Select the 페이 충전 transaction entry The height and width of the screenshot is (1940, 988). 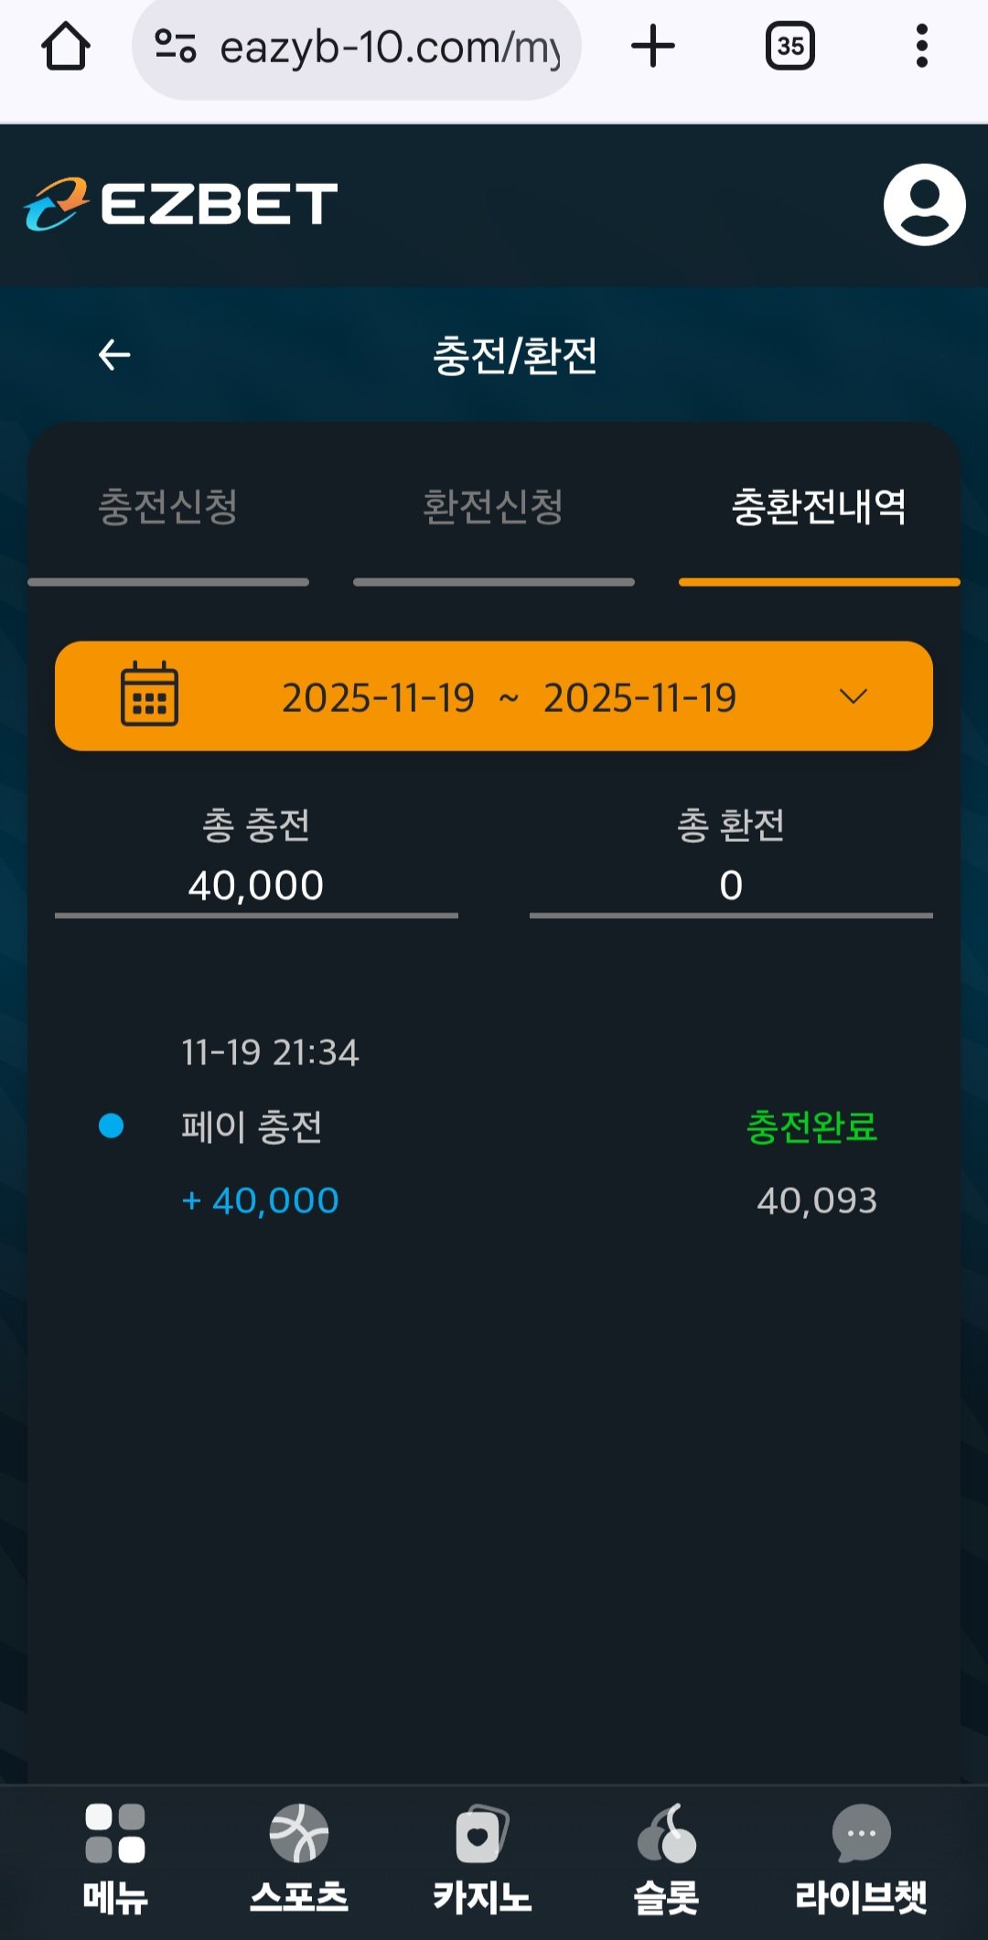[x=252, y=1126]
